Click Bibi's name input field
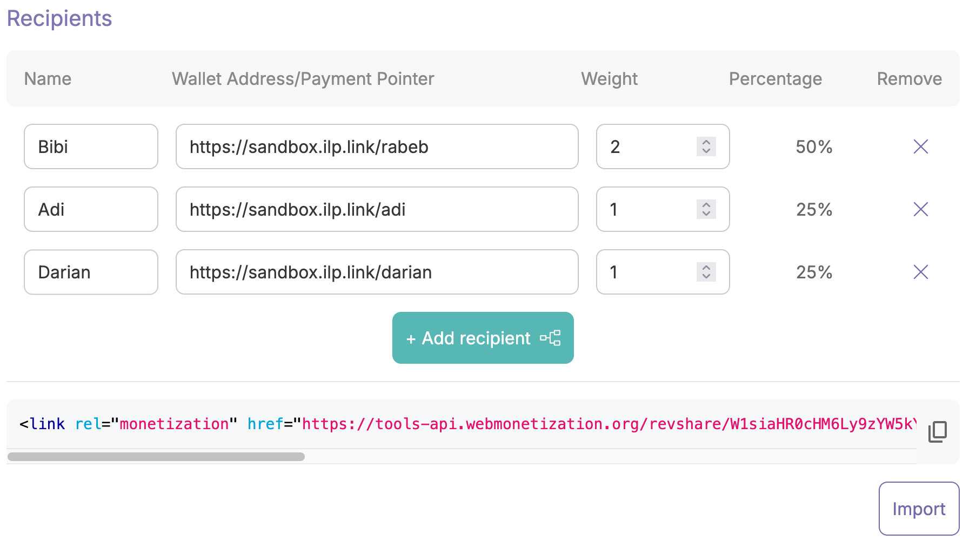This screenshot has height=547, width=976. [x=90, y=146]
